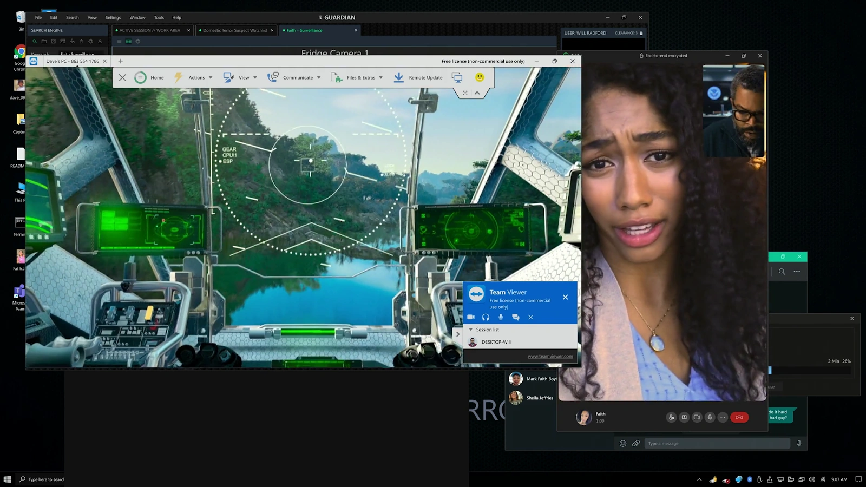Viewport: 866px width, 487px height.
Task: Click the search icon in the chat window
Action: (782, 272)
